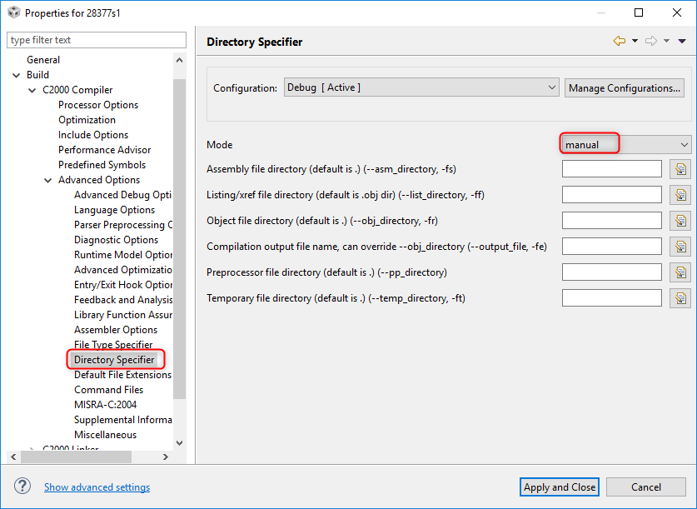Click the Manage Configurations button
The image size is (697, 509).
coord(625,87)
